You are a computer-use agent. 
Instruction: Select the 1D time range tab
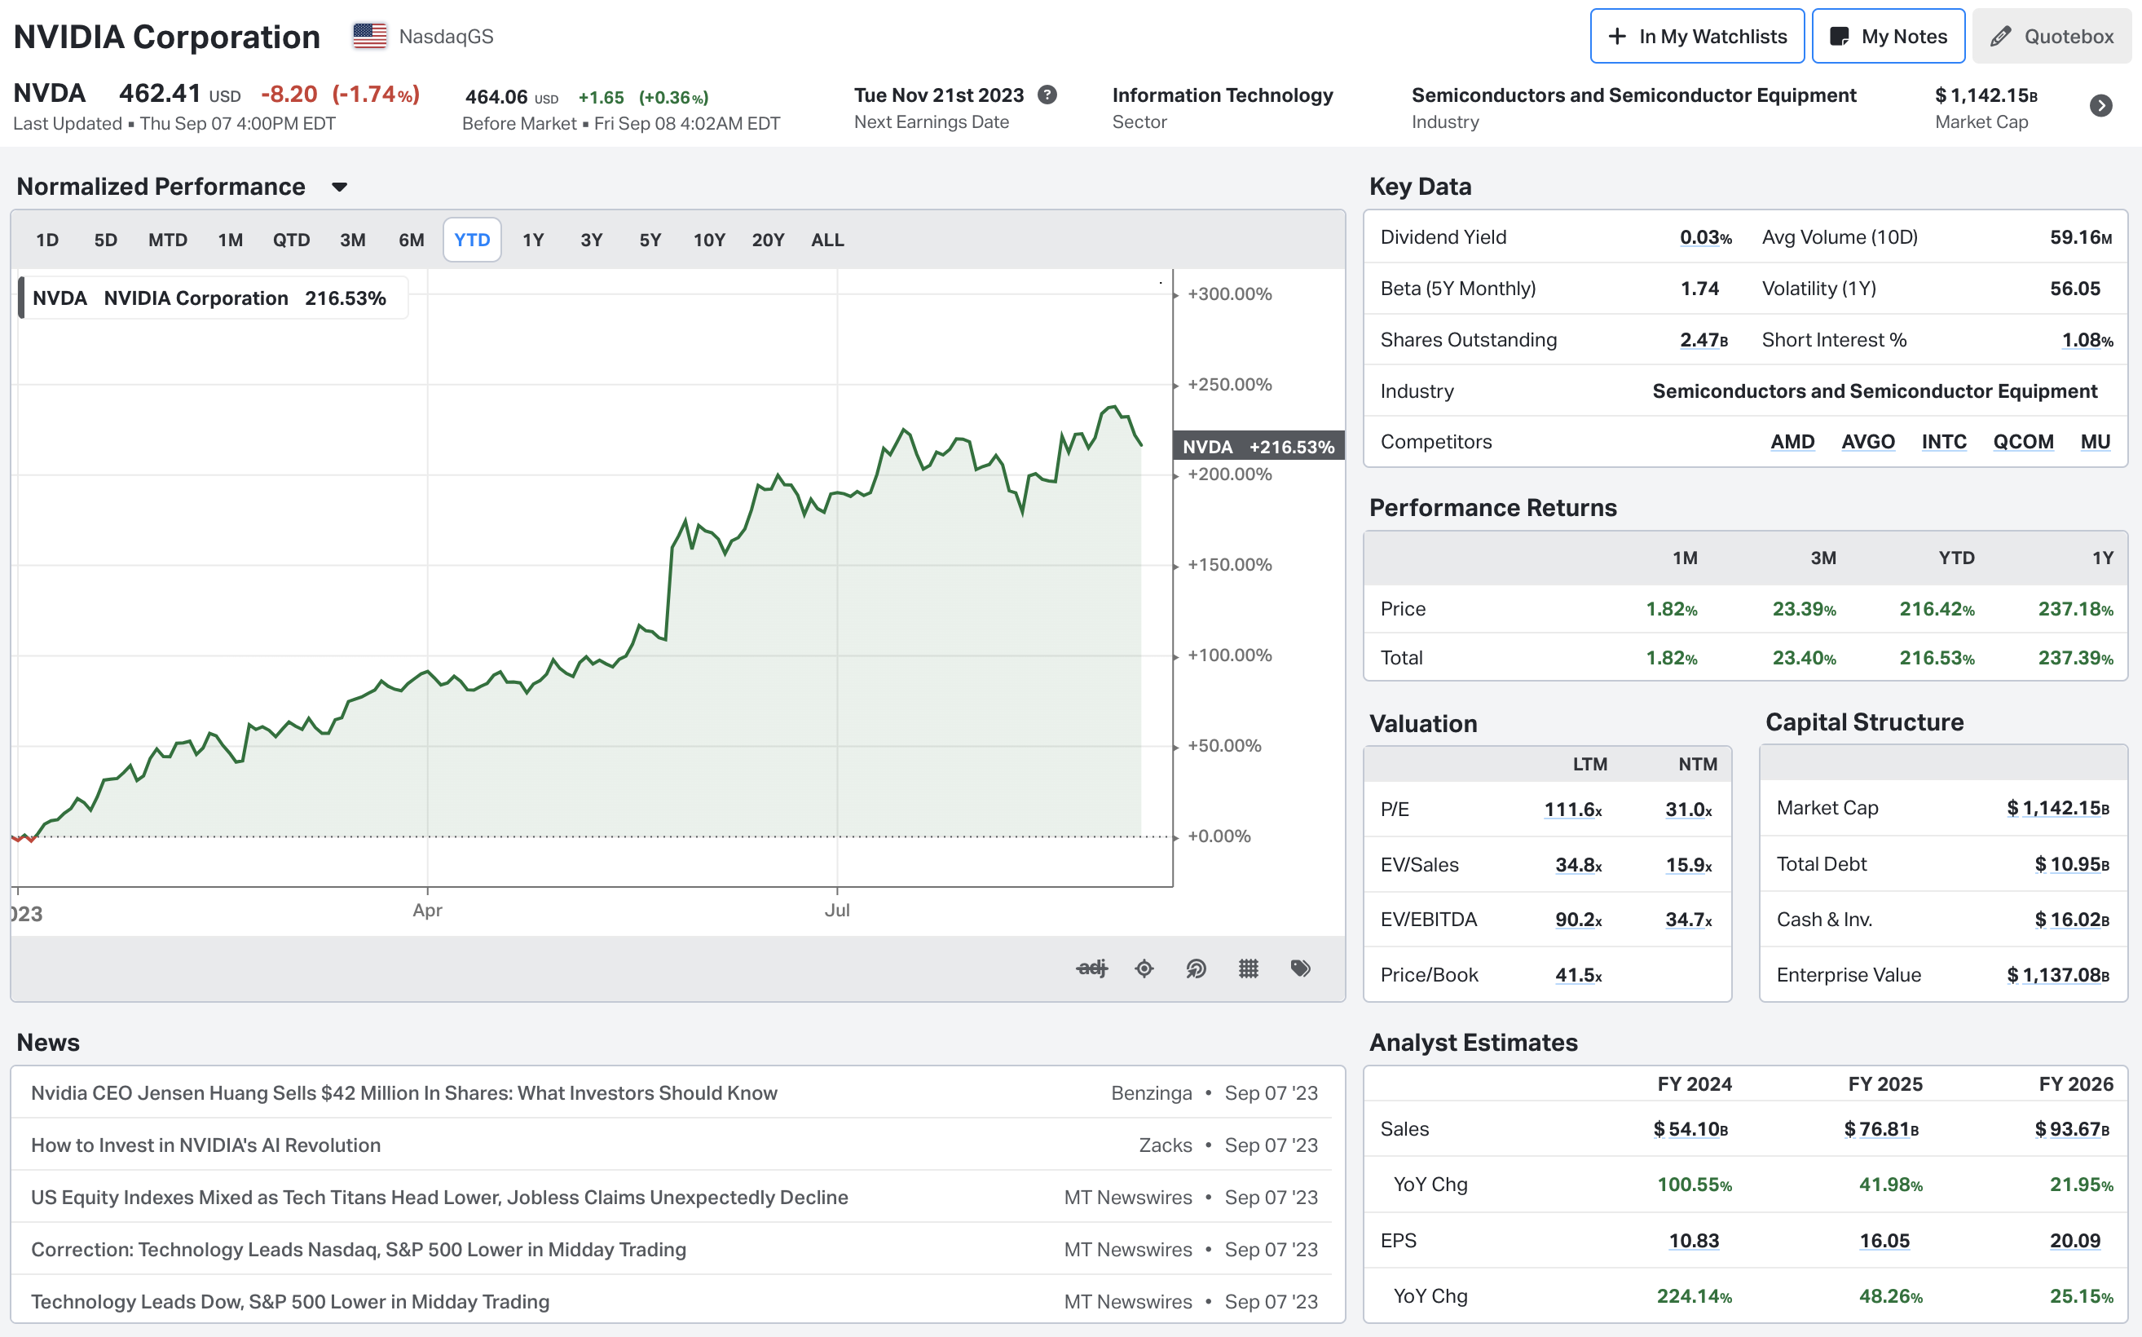tap(46, 240)
